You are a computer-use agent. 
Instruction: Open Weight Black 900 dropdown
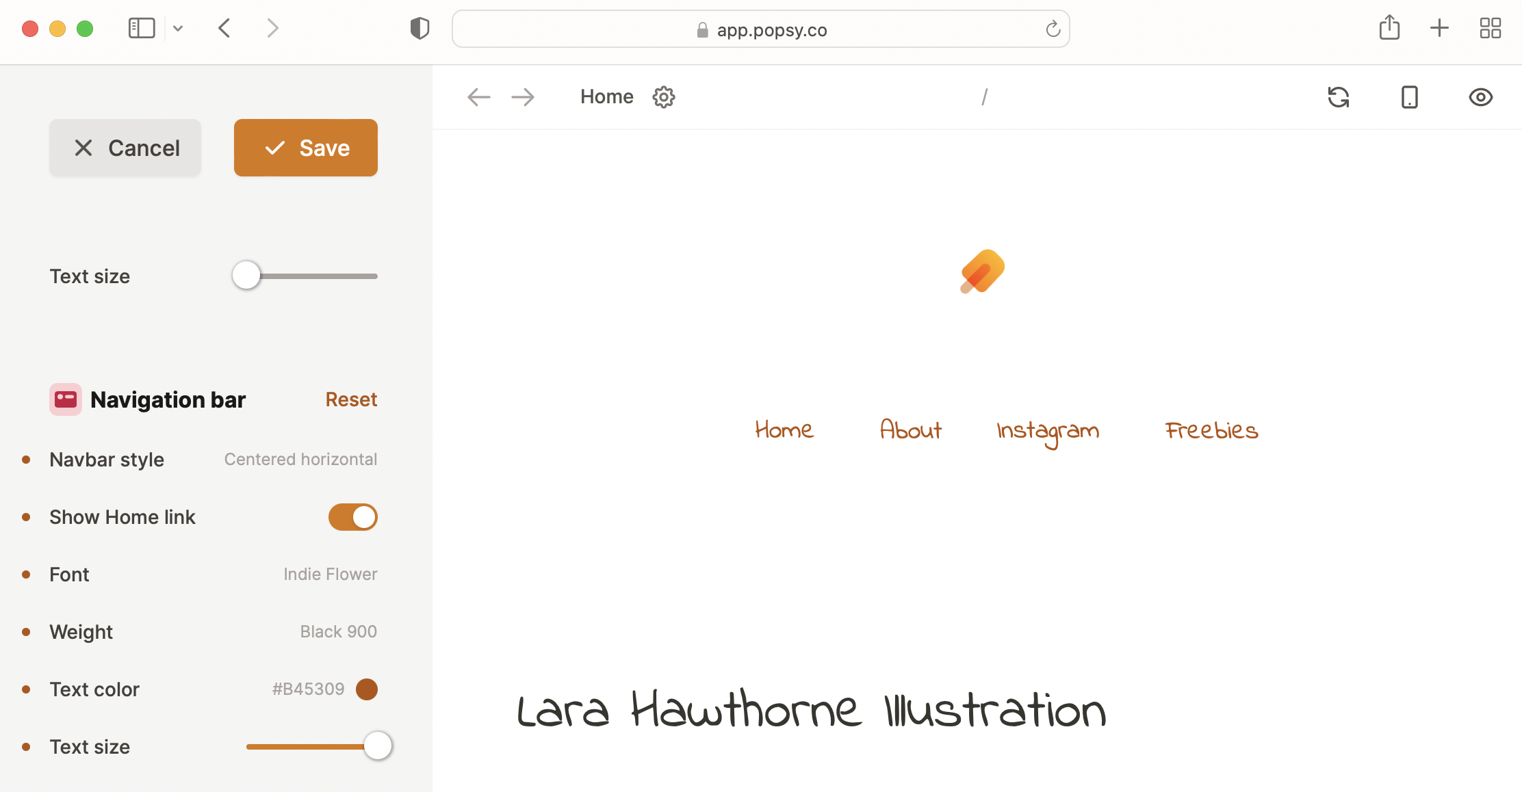pyautogui.click(x=338, y=632)
